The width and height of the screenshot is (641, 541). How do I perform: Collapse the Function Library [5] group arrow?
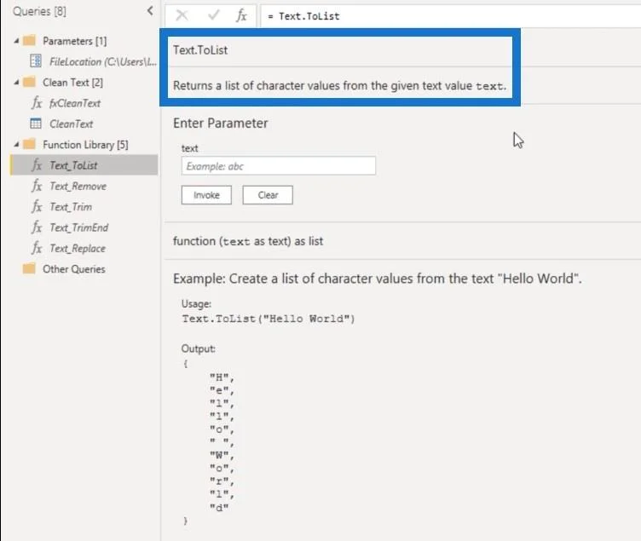point(16,144)
